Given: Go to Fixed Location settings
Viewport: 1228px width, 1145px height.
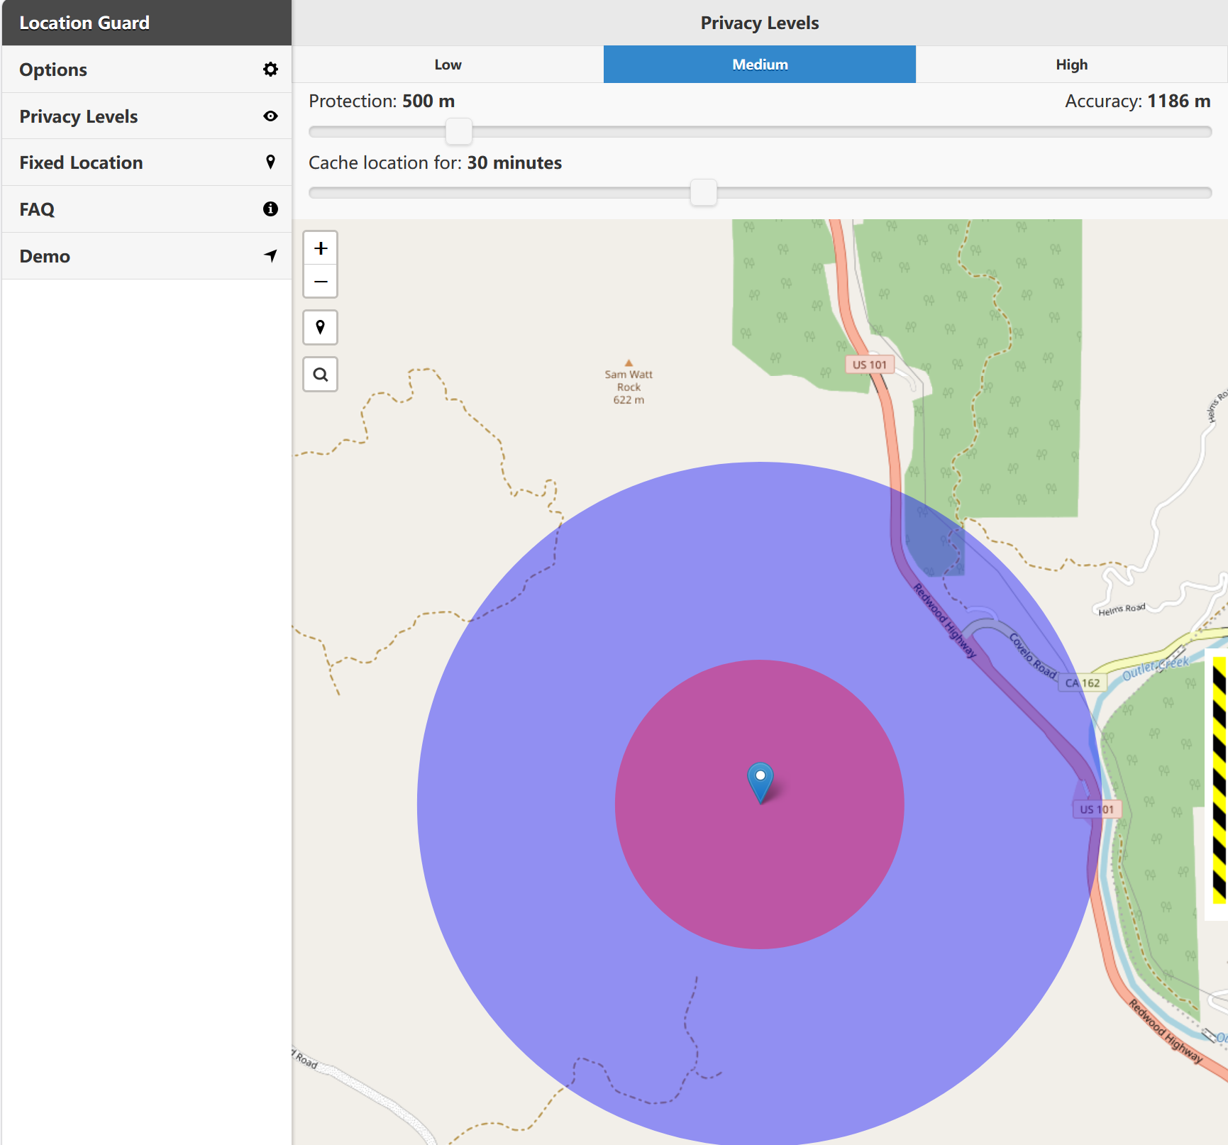Looking at the screenshot, I should [x=81, y=162].
